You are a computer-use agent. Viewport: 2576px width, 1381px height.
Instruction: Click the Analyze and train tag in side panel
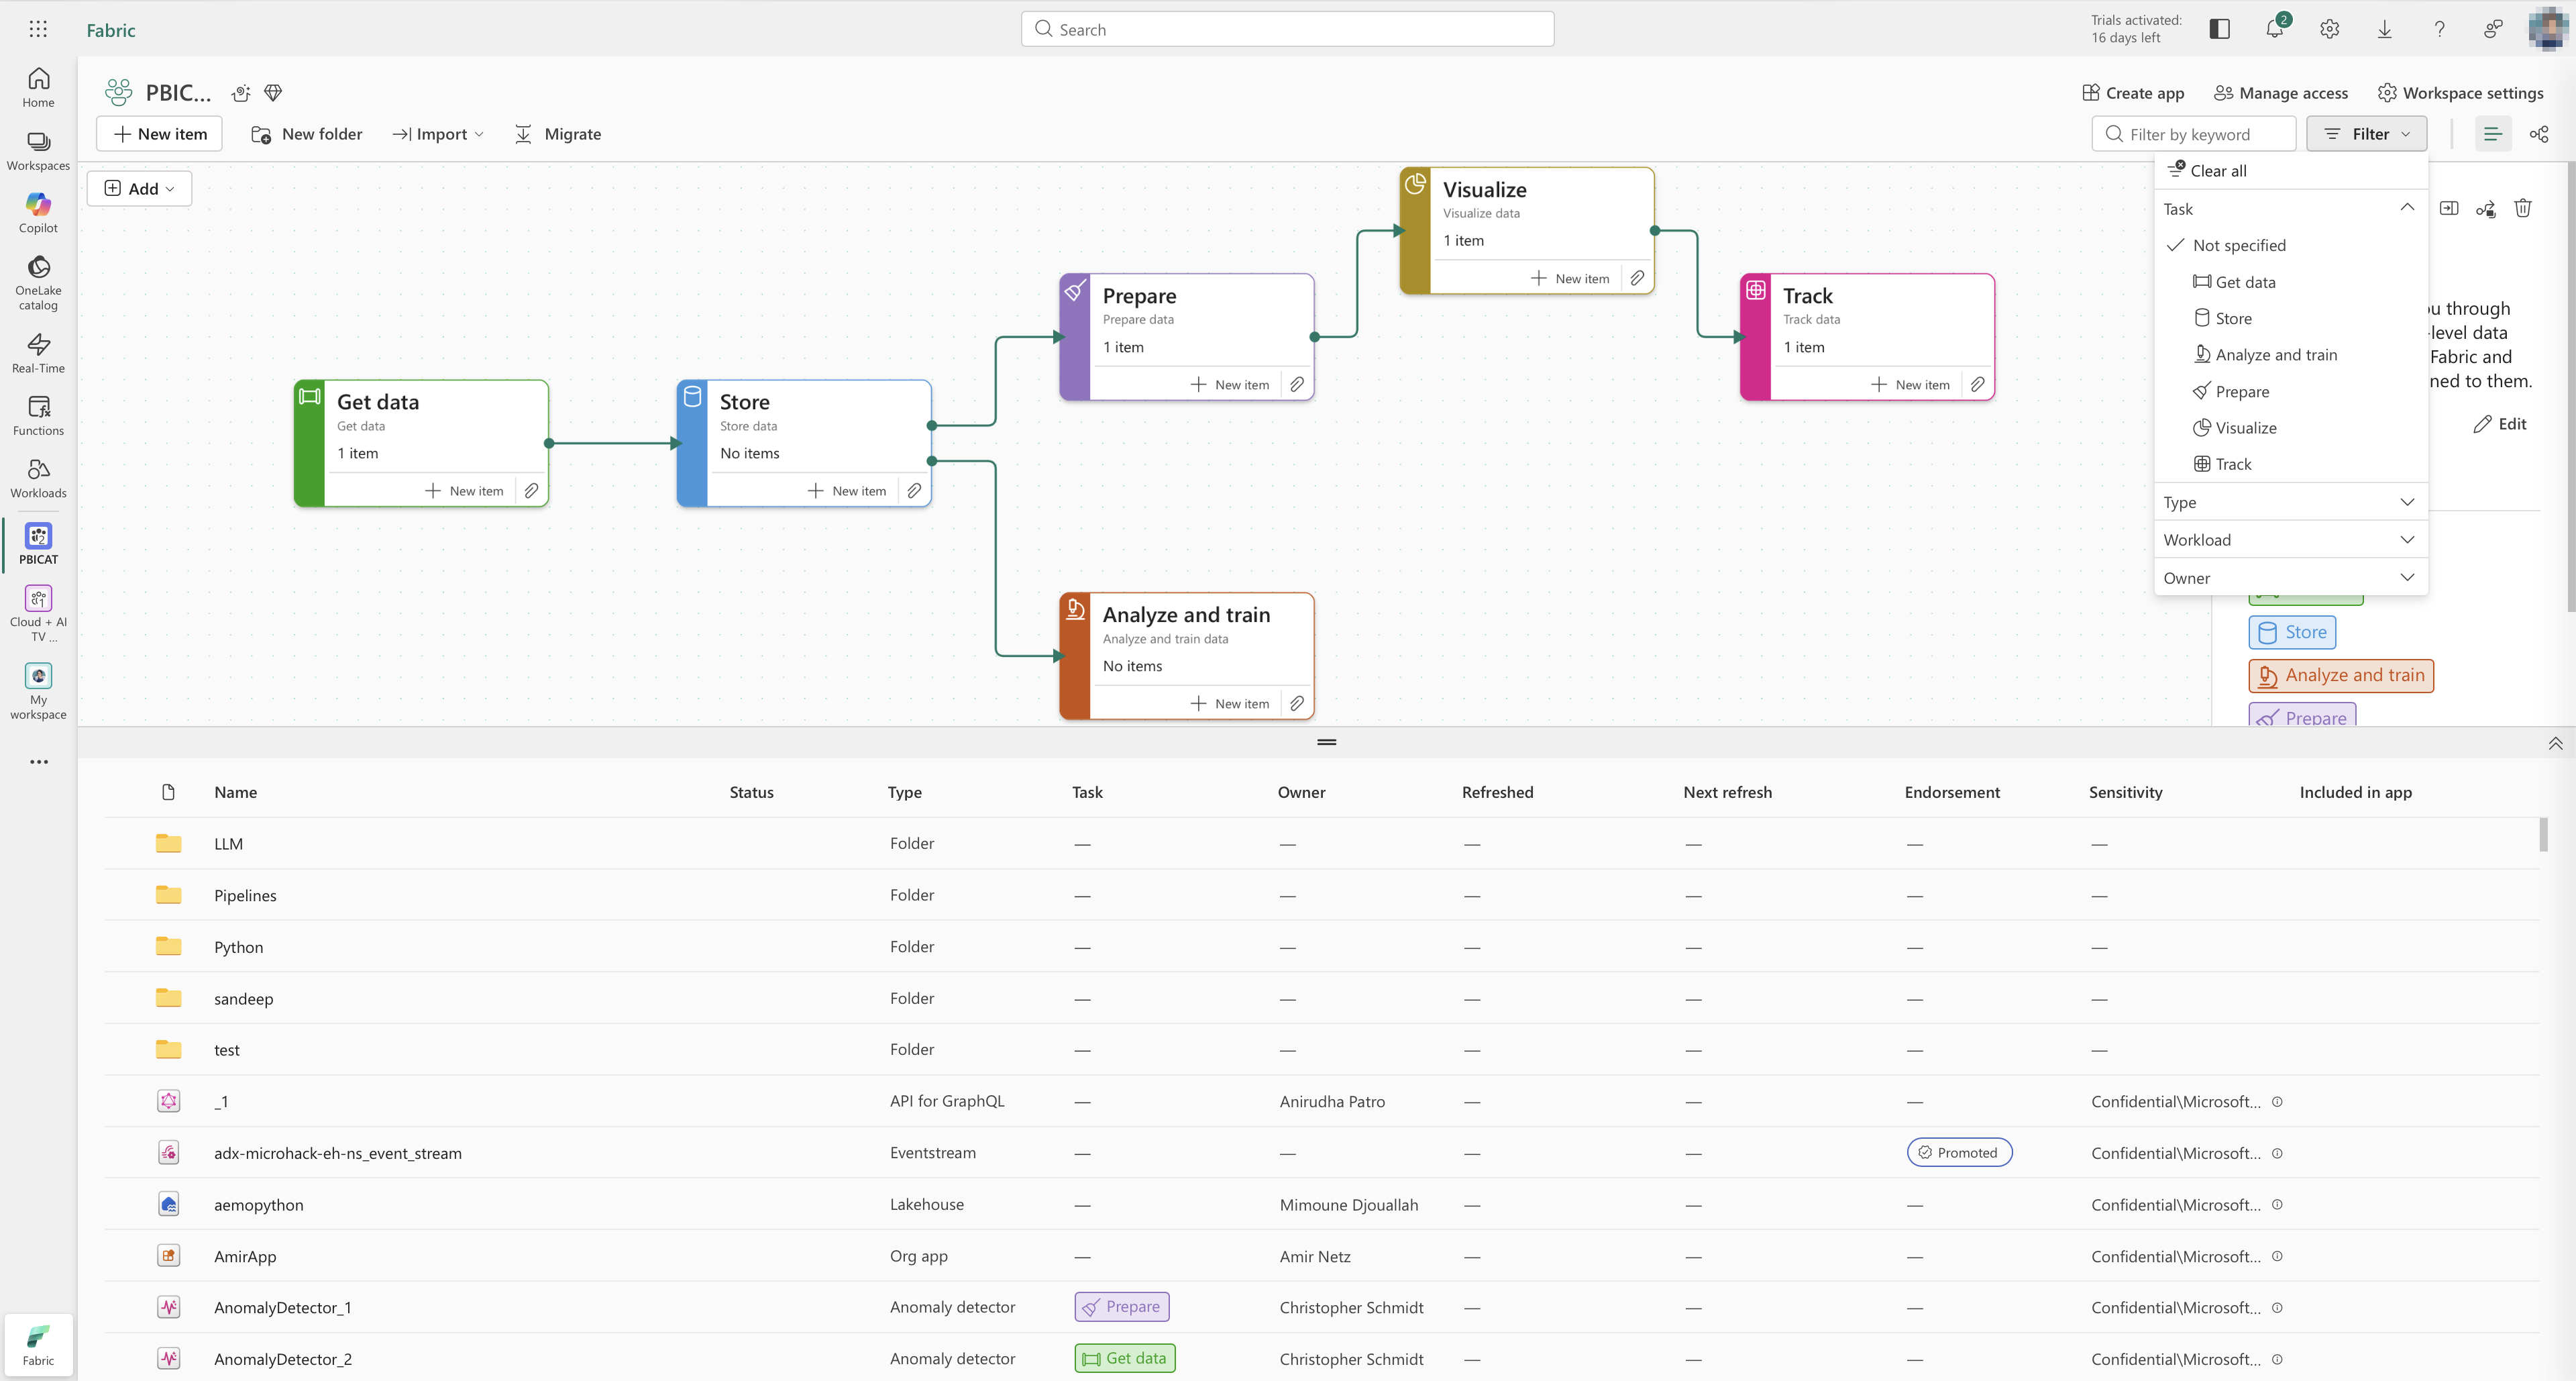coord(2341,675)
